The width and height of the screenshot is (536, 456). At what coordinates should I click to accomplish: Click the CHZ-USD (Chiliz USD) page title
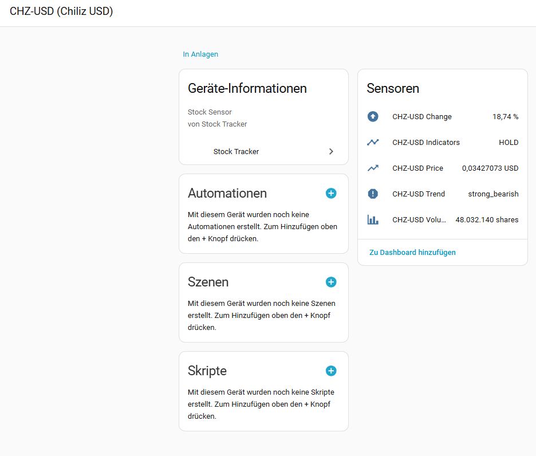click(x=61, y=11)
